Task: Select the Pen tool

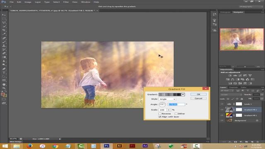Action: (x=4, y=69)
